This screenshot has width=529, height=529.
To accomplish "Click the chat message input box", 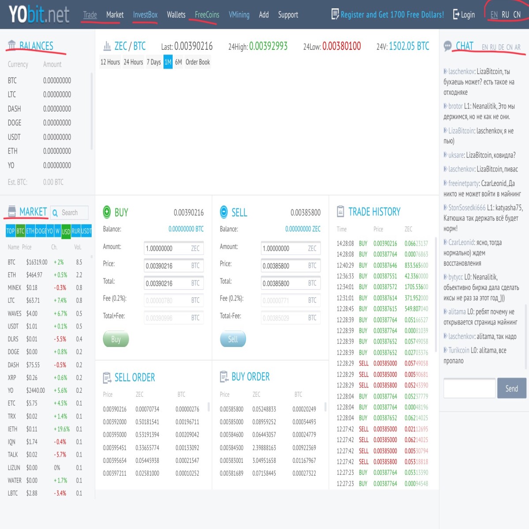I will pyautogui.click(x=469, y=388).
